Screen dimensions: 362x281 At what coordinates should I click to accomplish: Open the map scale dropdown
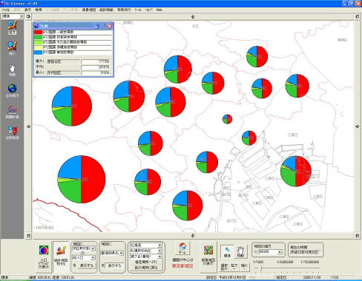point(280,252)
